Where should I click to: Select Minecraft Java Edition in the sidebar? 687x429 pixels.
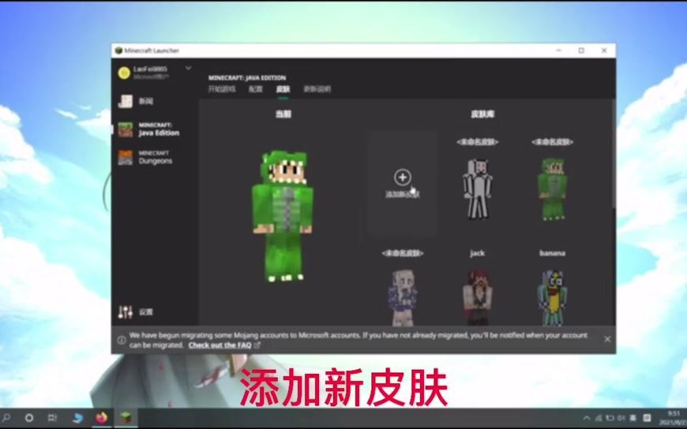148,129
